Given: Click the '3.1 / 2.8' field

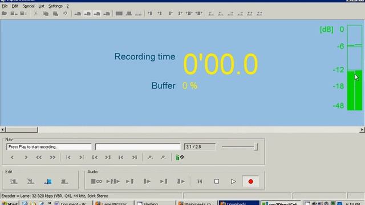Looking at the screenshot, I should [x=200, y=147].
